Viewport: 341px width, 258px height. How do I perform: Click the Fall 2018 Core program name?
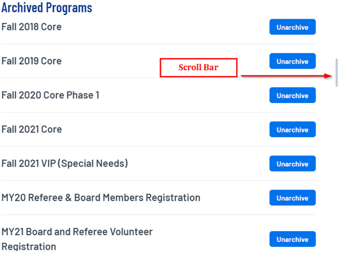tap(32, 27)
